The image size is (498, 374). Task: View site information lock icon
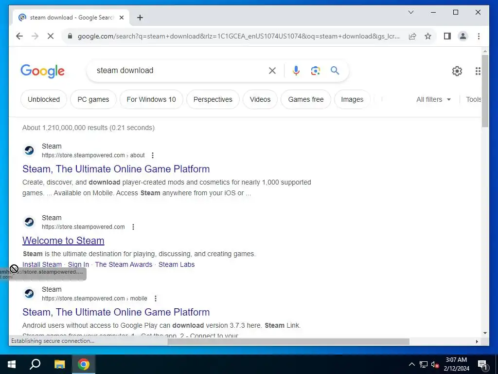point(70,36)
